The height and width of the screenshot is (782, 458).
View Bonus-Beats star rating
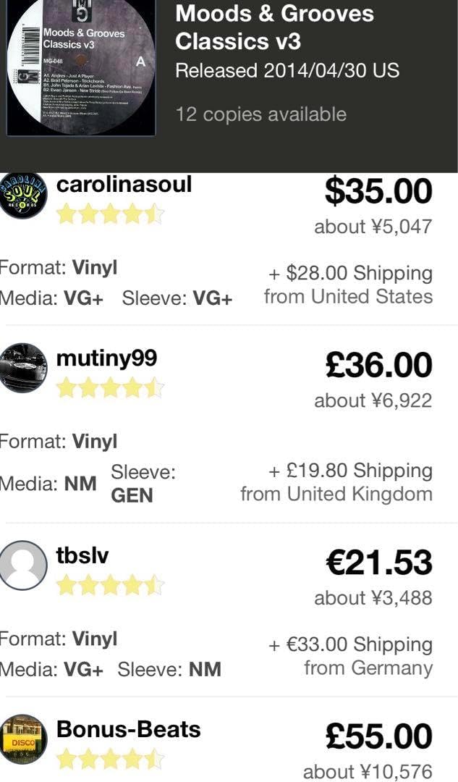pos(110,759)
